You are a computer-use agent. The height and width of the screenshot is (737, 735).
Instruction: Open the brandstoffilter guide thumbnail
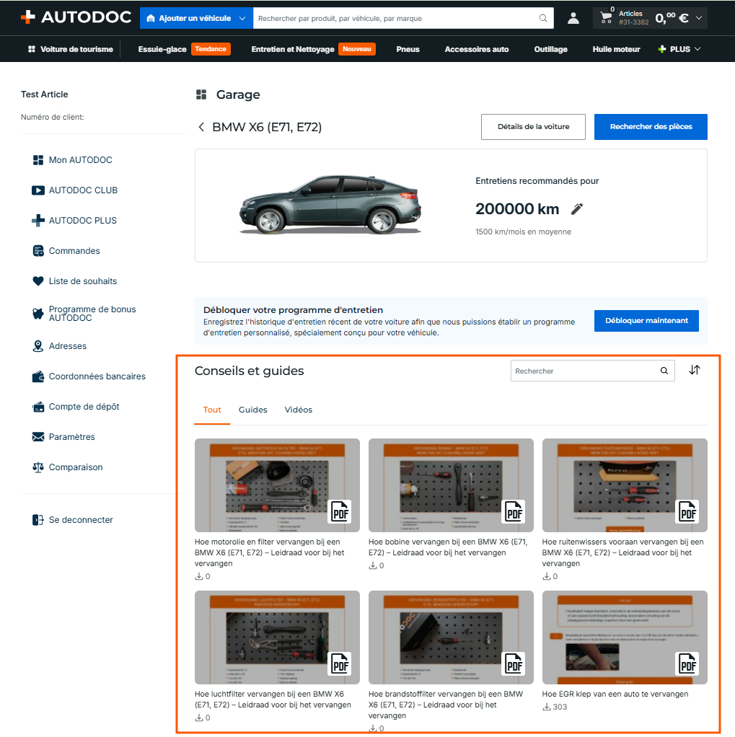pyautogui.click(x=451, y=637)
